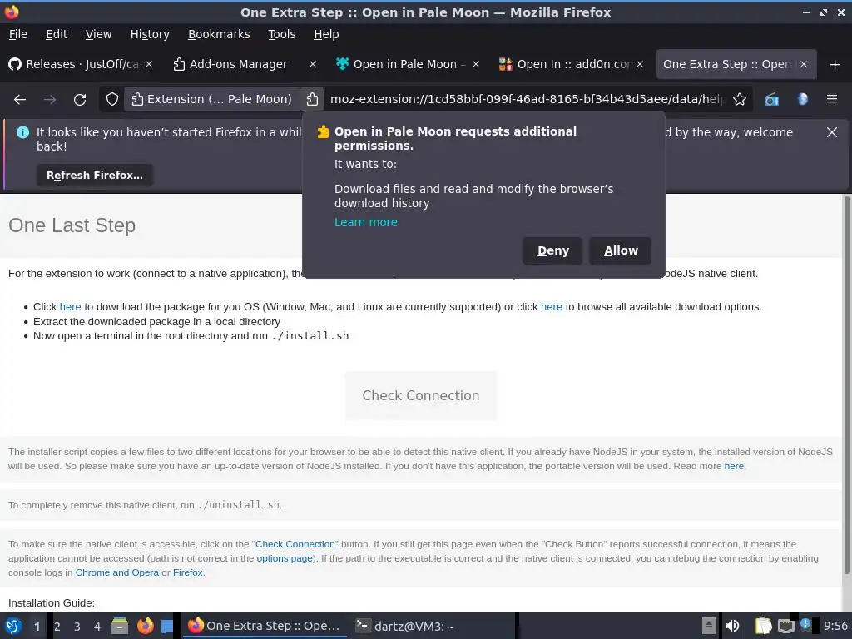Click the Check Connection button
Viewport: 852px width, 639px height.
tap(420, 395)
